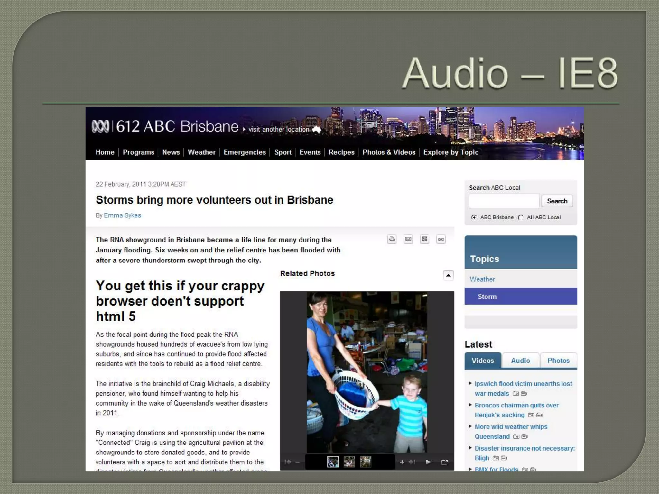This screenshot has height=494, width=659.
Task: Open gallery in fullscreen popup icon
Action: 444,462
